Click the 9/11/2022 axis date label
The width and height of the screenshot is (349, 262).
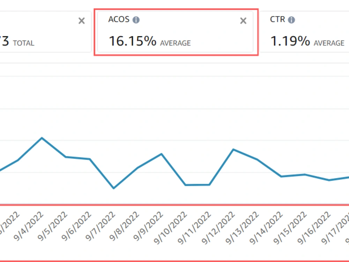(x=194, y=228)
